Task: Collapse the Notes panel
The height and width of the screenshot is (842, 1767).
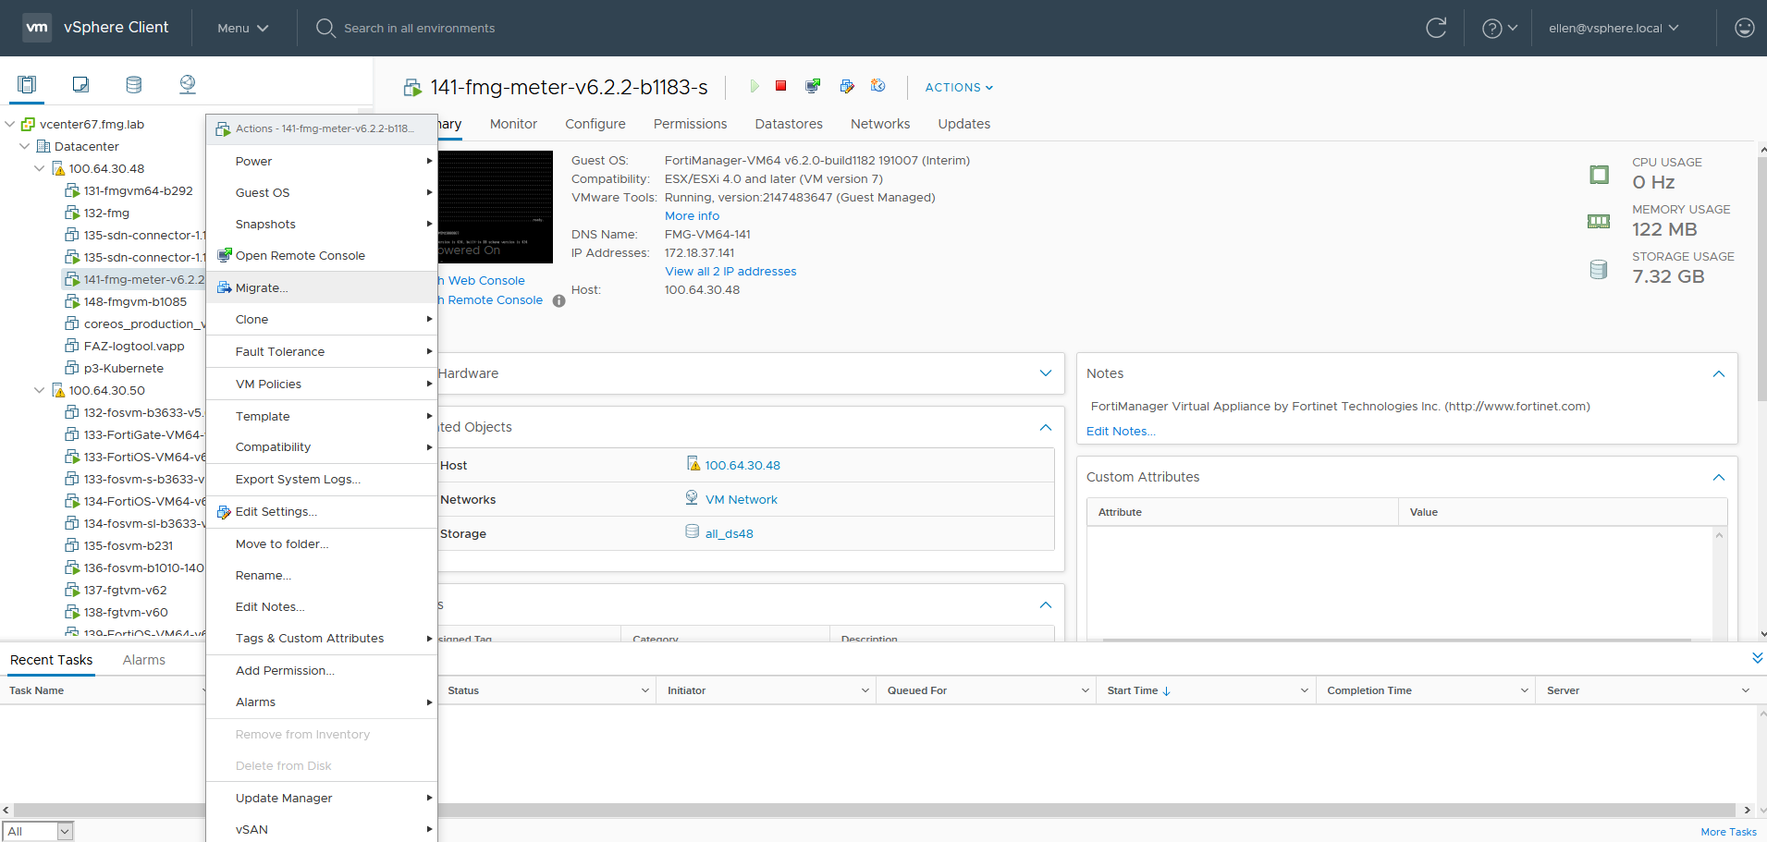Action: pyautogui.click(x=1718, y=373)
